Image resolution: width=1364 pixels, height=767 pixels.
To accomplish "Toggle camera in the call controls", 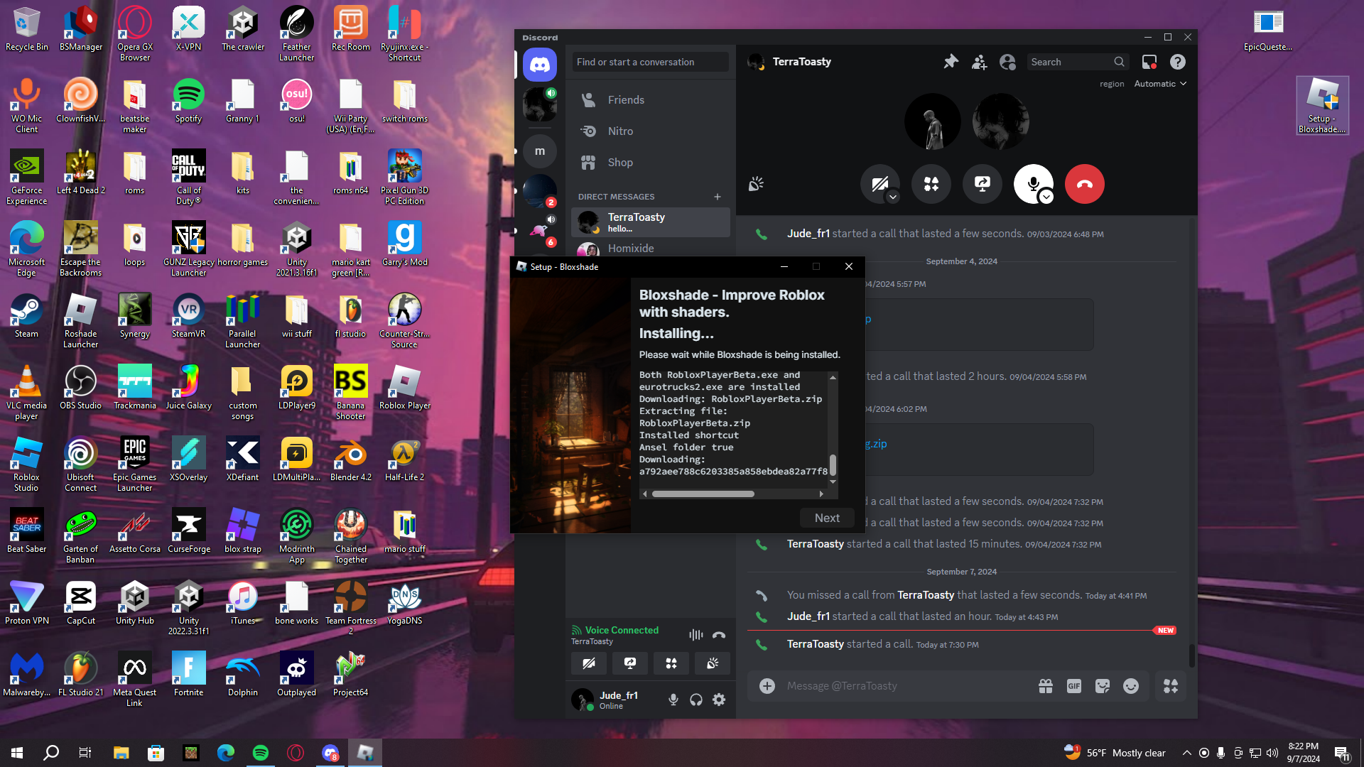I will pos(879,183).
